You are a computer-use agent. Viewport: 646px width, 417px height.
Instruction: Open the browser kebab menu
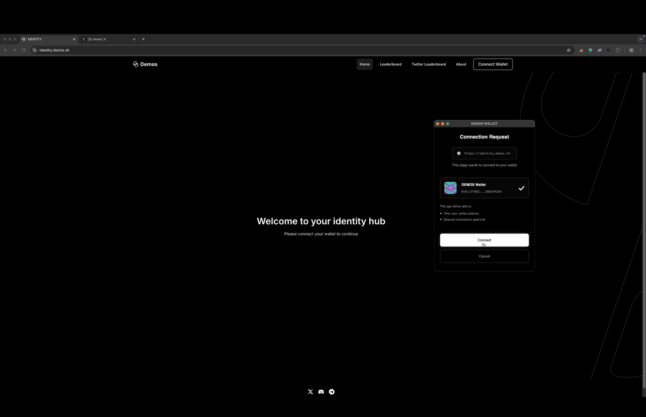[x=641, y=50]
